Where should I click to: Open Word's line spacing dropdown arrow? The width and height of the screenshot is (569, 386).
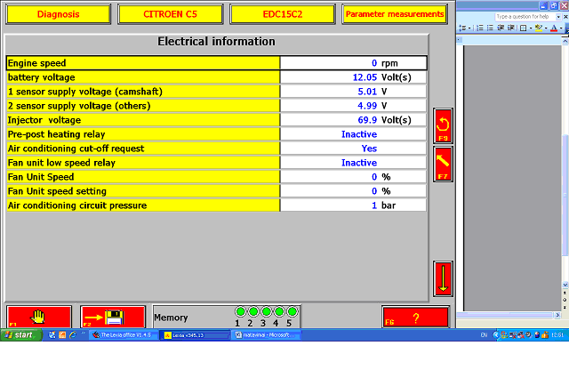[469, 28]
